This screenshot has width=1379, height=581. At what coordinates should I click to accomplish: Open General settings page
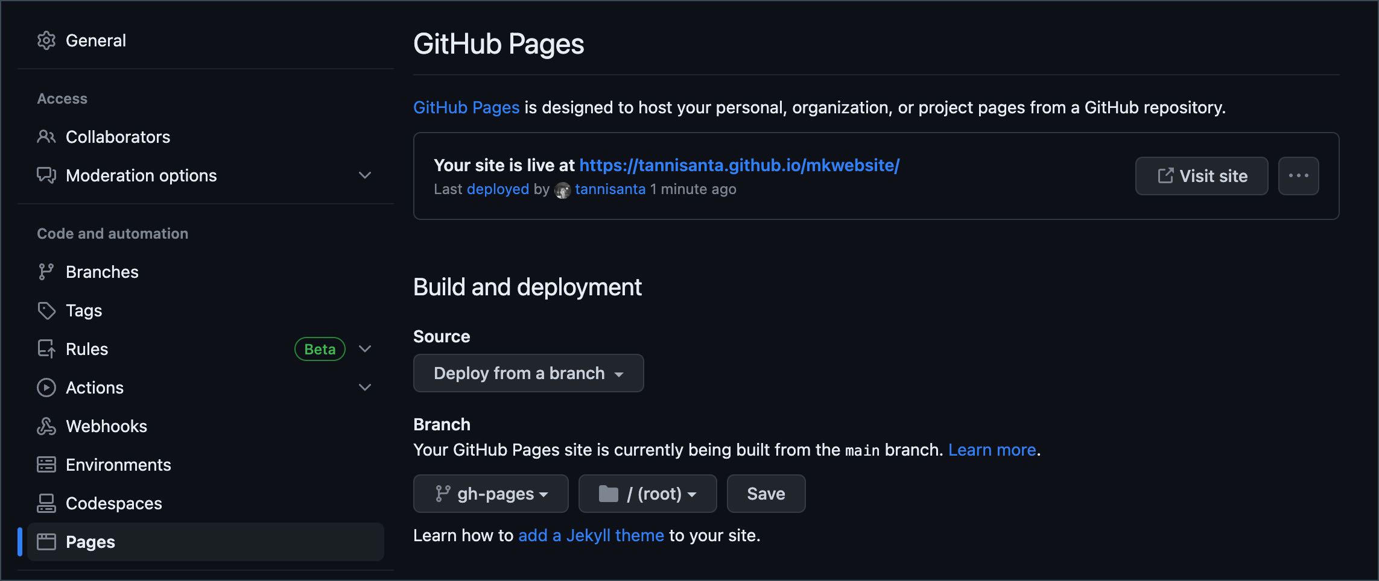(205, 40)
